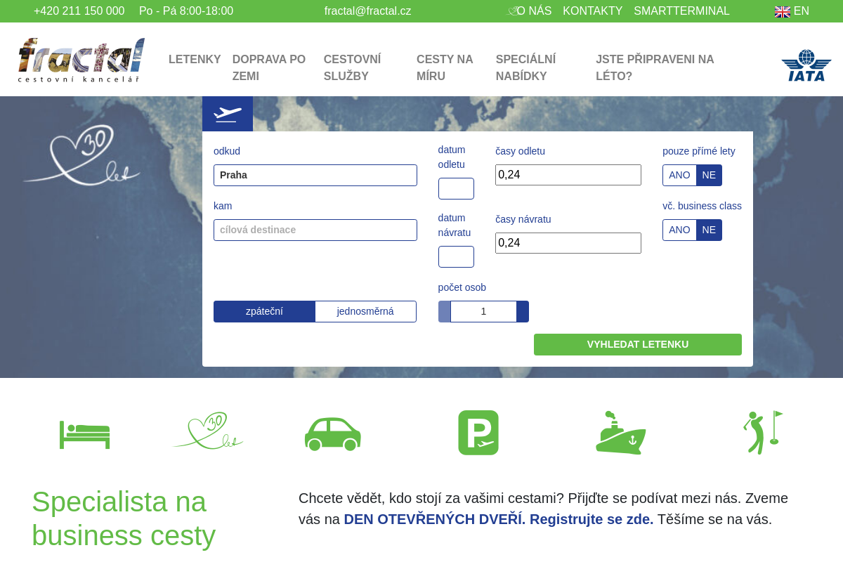Click the IATA logo

coord(806,66)
